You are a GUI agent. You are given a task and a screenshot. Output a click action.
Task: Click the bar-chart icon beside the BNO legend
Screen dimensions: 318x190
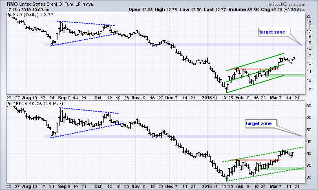[x=9, y=15]
